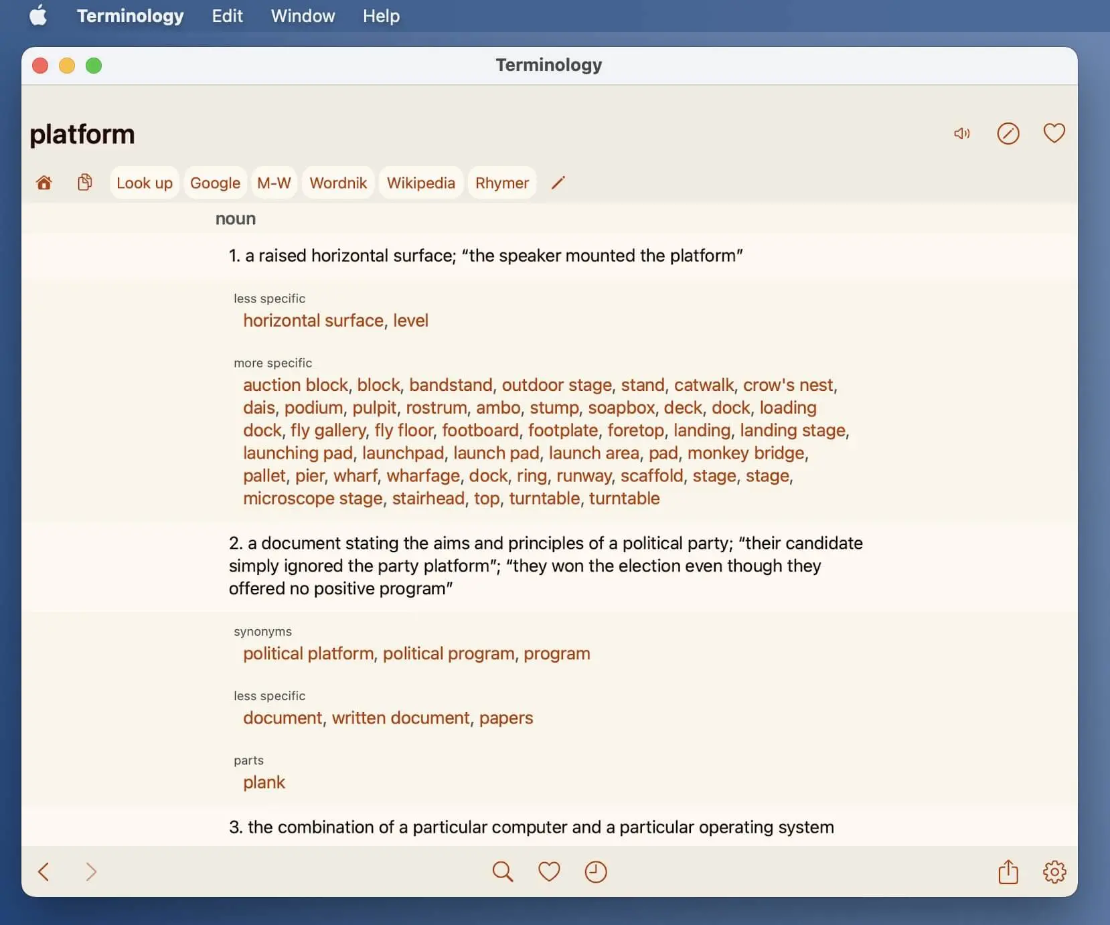Open the 'microscope stage' term
Screen dimensions: 1110x925
[313, 499]
